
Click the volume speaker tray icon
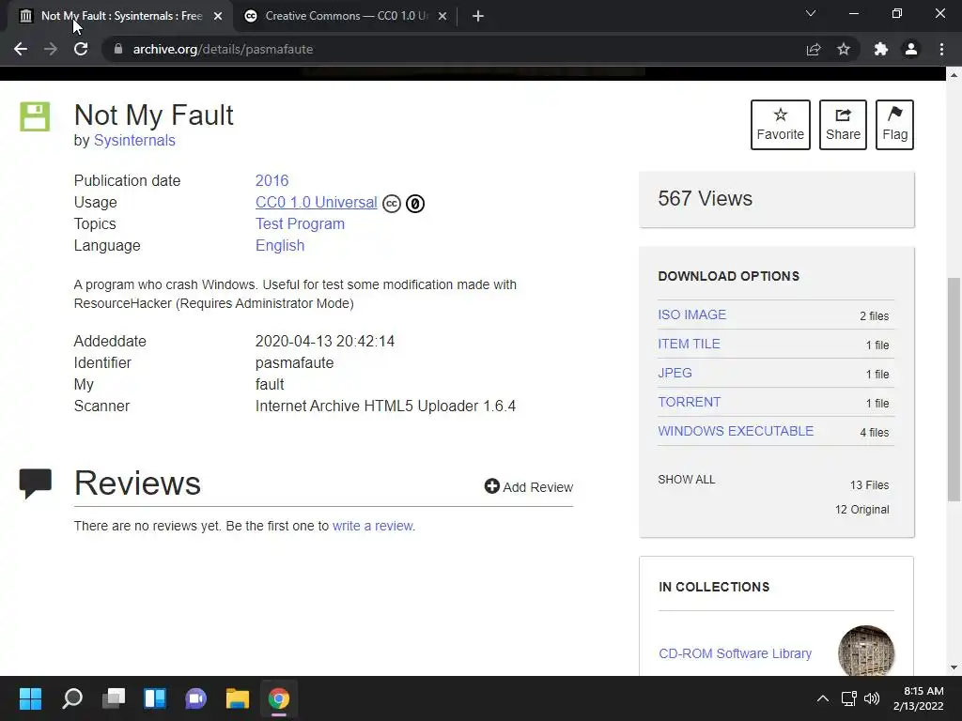pos(871,698)
